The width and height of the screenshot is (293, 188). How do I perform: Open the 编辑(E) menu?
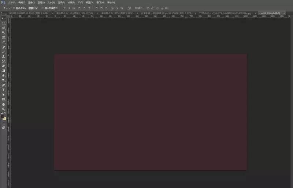pyautogui.click(x=22, y=3)
